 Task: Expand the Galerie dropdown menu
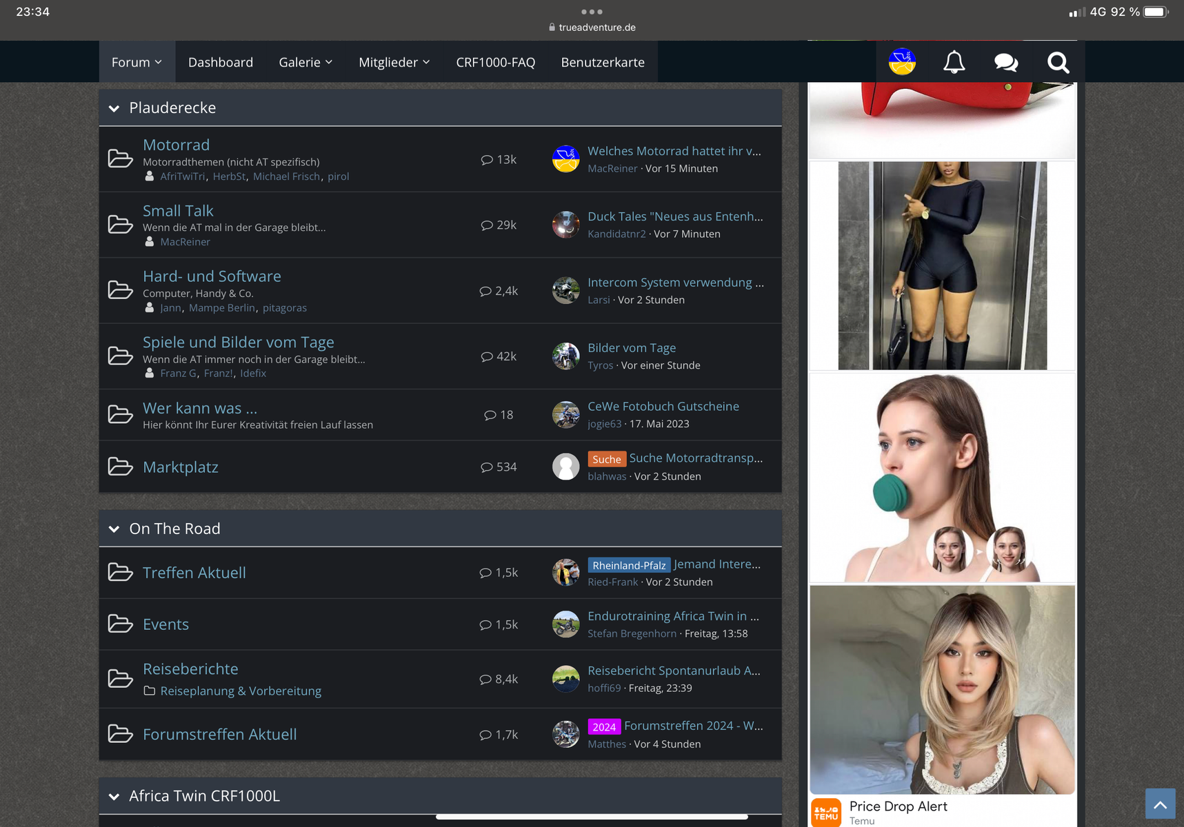[x=305, y=62]
